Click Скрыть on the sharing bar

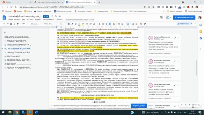pyautogui.click(x=151, y=106)
